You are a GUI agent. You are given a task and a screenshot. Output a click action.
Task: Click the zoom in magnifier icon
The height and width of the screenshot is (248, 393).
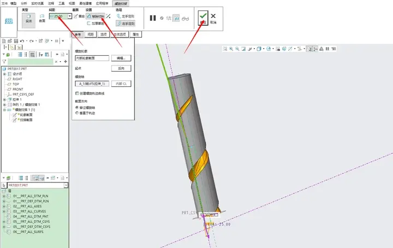click(x=231, y=49)
